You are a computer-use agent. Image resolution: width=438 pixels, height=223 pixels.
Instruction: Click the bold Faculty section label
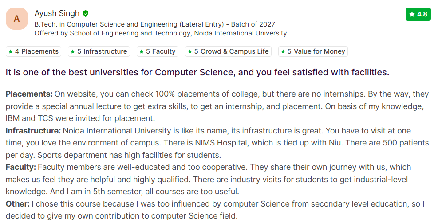[x=21, y=167]
